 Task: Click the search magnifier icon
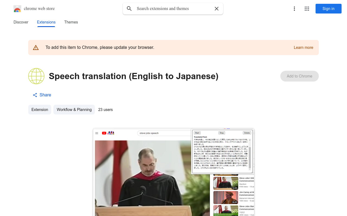[129, 9]
